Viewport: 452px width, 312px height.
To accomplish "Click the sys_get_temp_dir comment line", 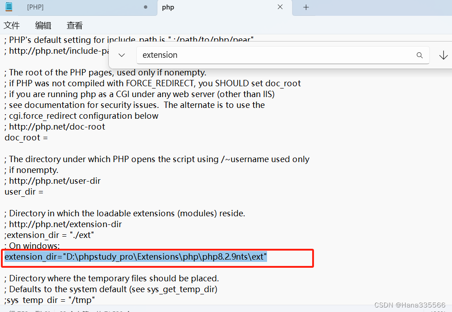I will [111, 289].
